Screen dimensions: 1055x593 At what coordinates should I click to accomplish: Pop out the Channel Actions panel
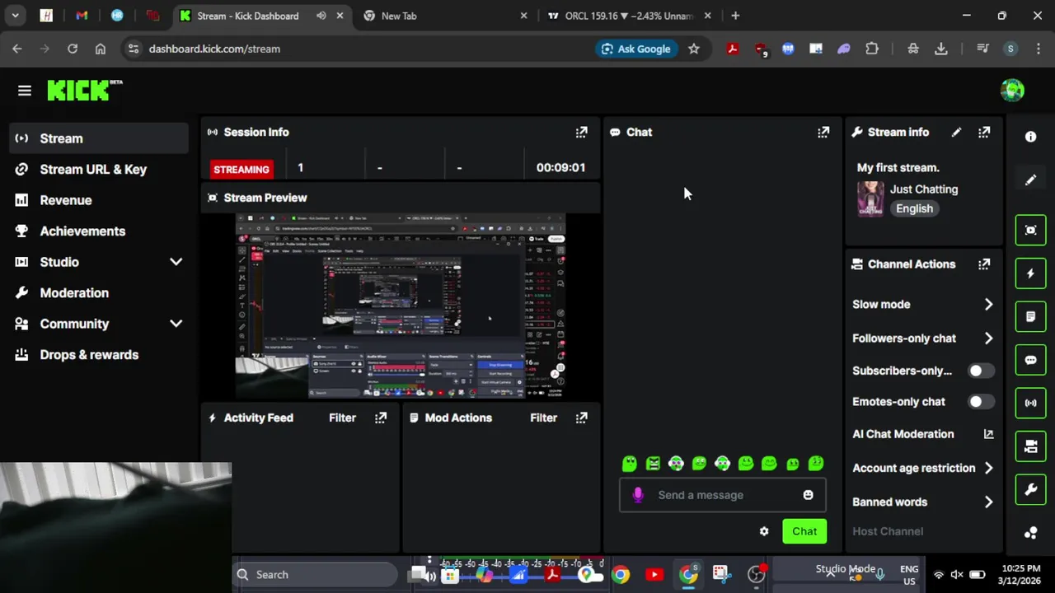point(984,264)
